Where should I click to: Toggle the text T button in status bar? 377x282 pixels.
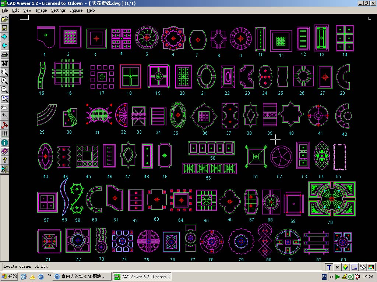[x=329, y=267]
